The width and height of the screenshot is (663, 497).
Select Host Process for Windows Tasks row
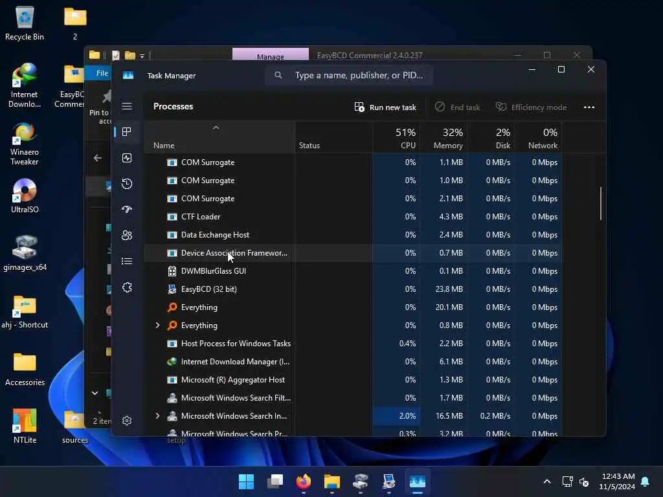tap(353, 343)
